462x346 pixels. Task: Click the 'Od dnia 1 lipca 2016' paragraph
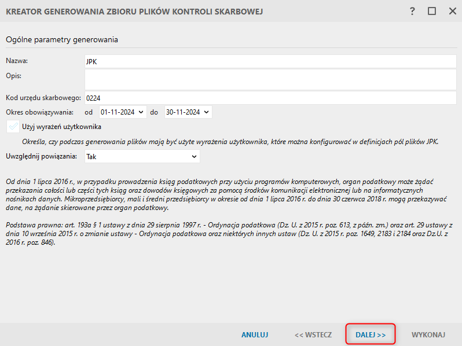click(x=226, y=194)
